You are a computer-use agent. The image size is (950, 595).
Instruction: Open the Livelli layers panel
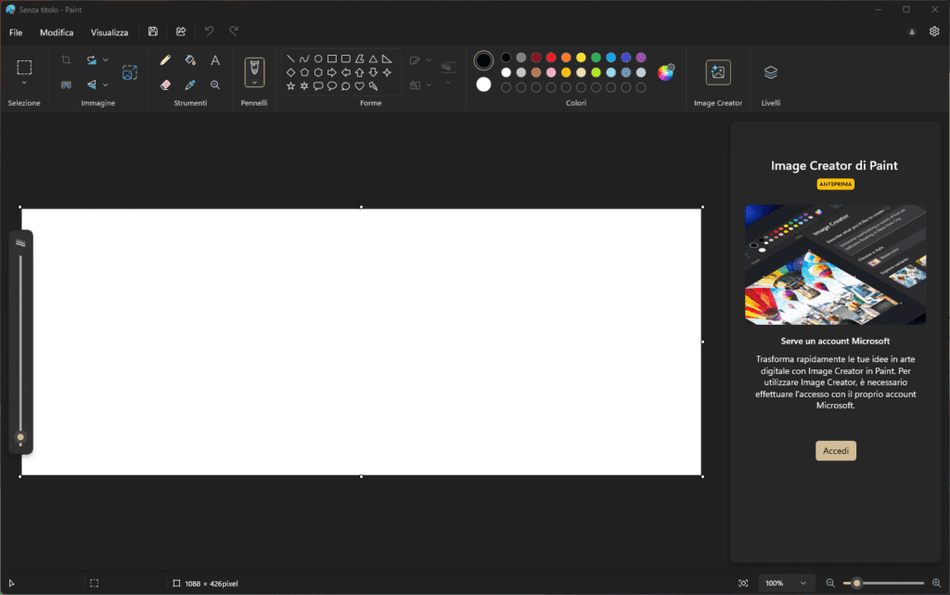(x=770, y=72)
